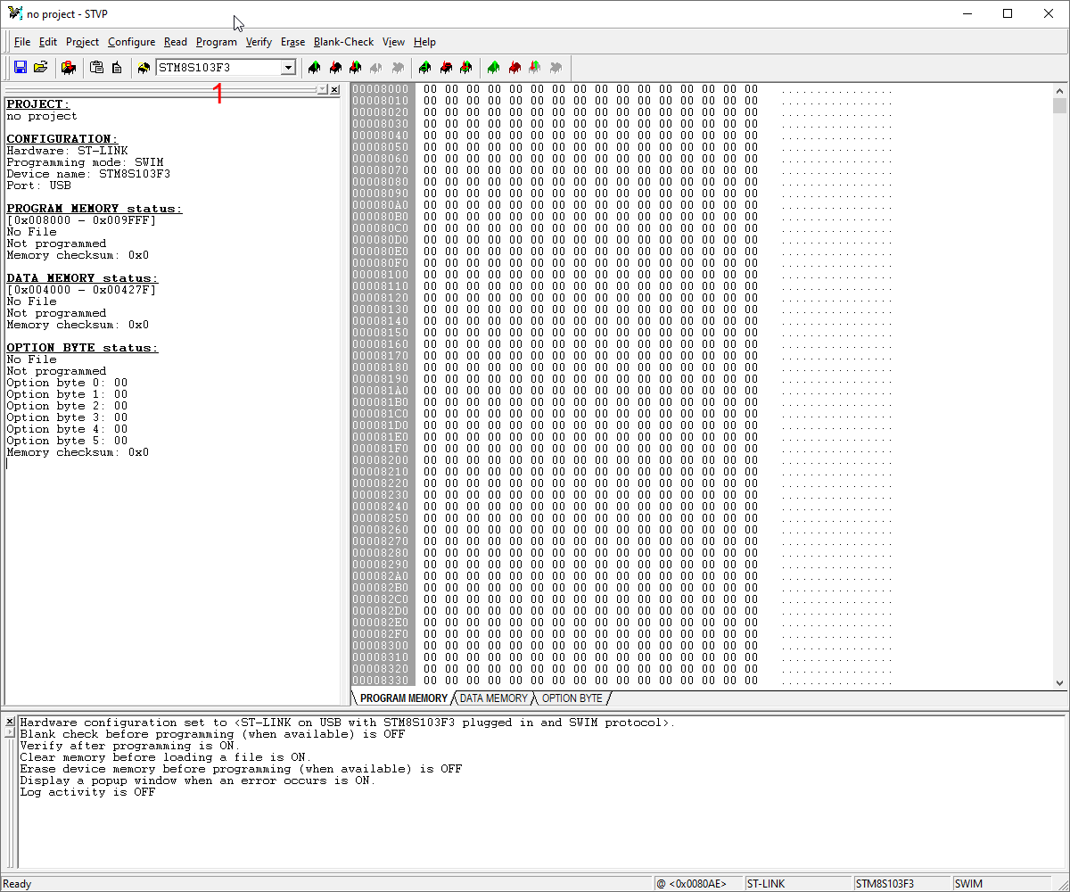
Task: Click the Program all tabs green chip icon
Action: click(493, 68)
